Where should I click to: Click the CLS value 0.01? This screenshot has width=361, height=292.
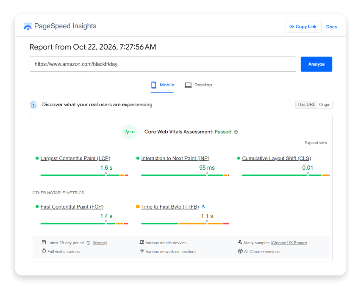[308, 168]
